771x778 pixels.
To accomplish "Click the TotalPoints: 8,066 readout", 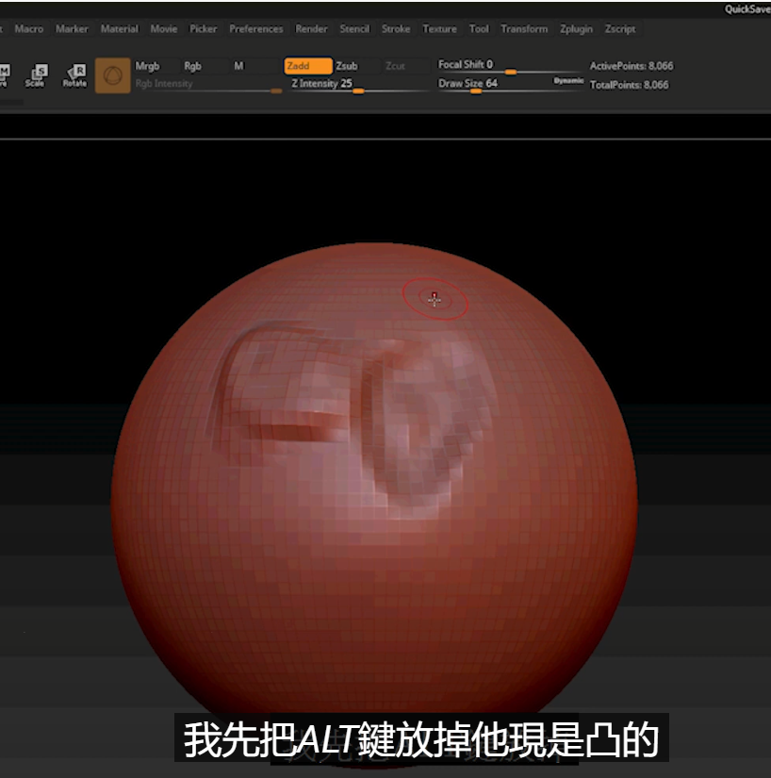I will [629, 85].
